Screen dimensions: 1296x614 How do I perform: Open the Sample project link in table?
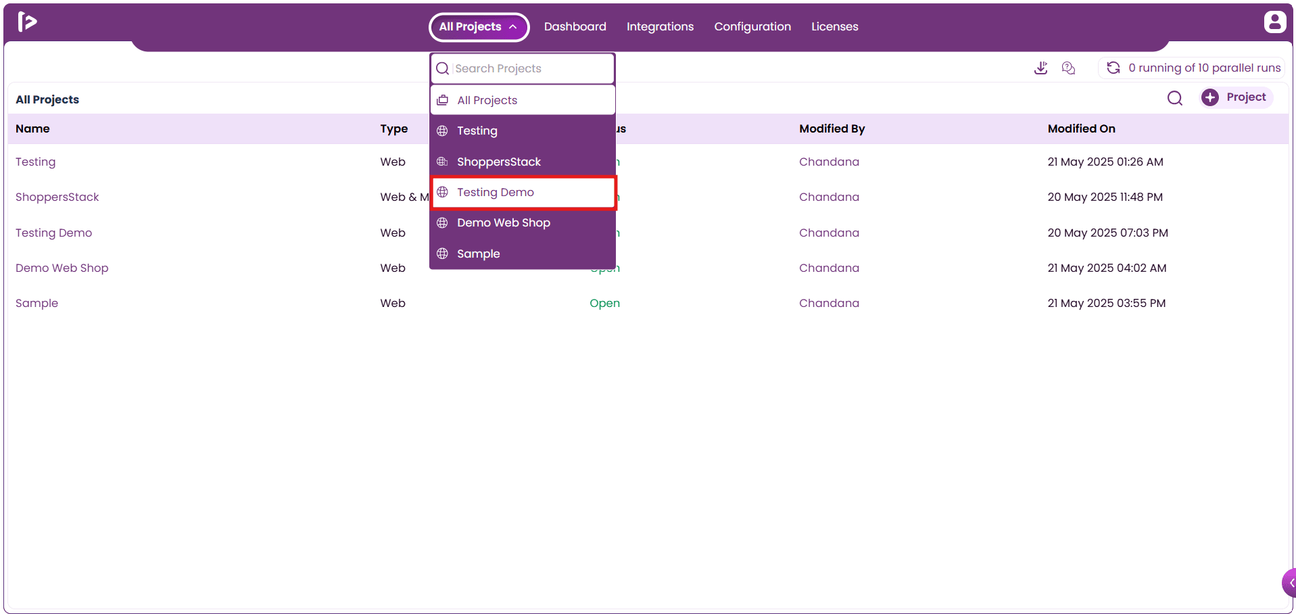[x=37, y=304]
